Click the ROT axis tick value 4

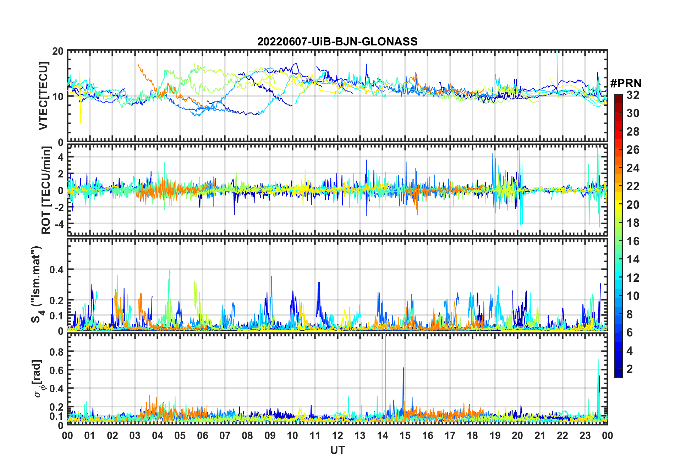[x=61, y=157]
